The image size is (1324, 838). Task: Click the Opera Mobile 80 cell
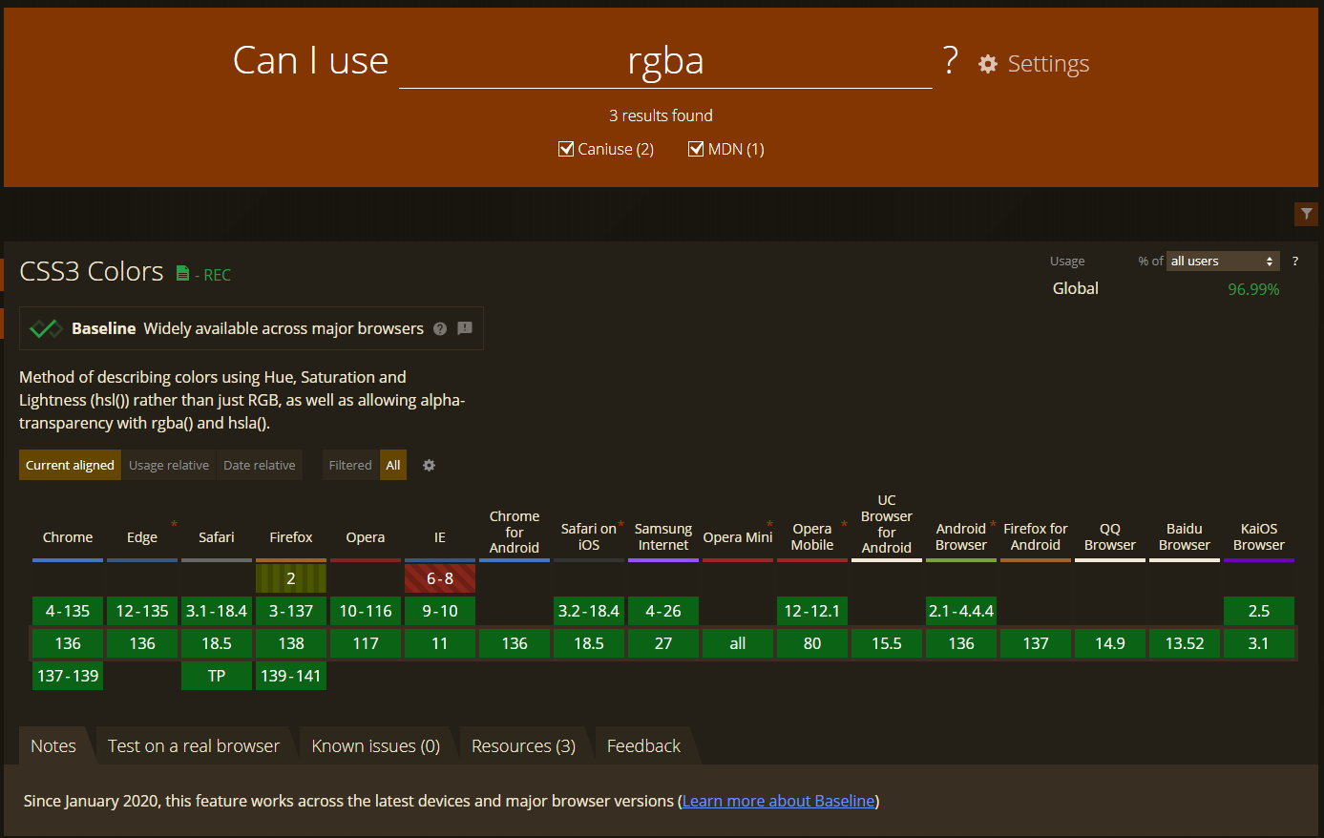pos(812,643)
